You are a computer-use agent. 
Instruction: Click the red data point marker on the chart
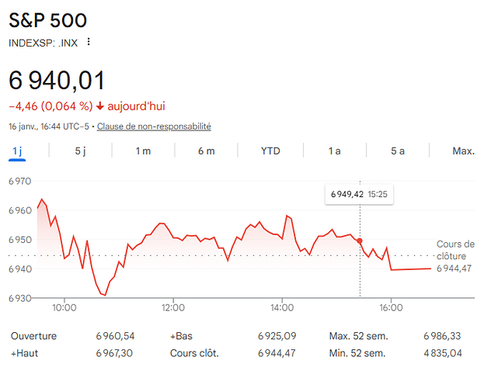(x=360, y=241)
